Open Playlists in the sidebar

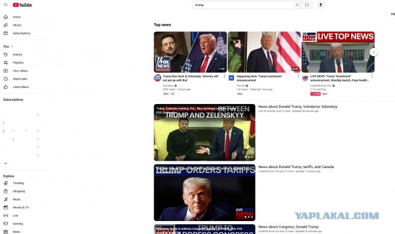tap(18, 63)
